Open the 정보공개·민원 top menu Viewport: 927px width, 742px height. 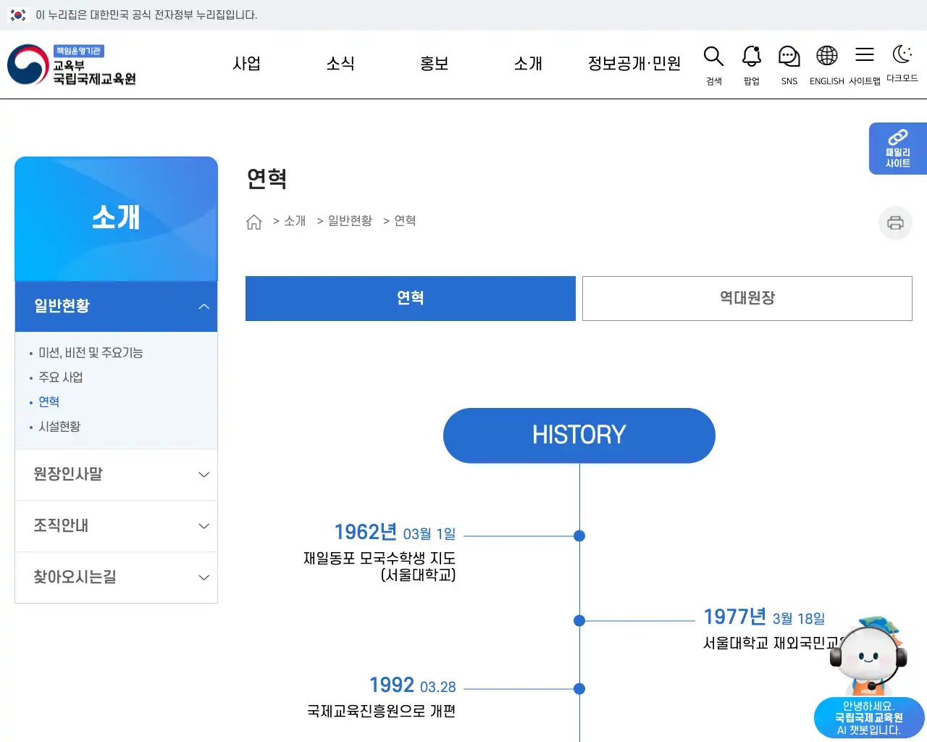634,64
